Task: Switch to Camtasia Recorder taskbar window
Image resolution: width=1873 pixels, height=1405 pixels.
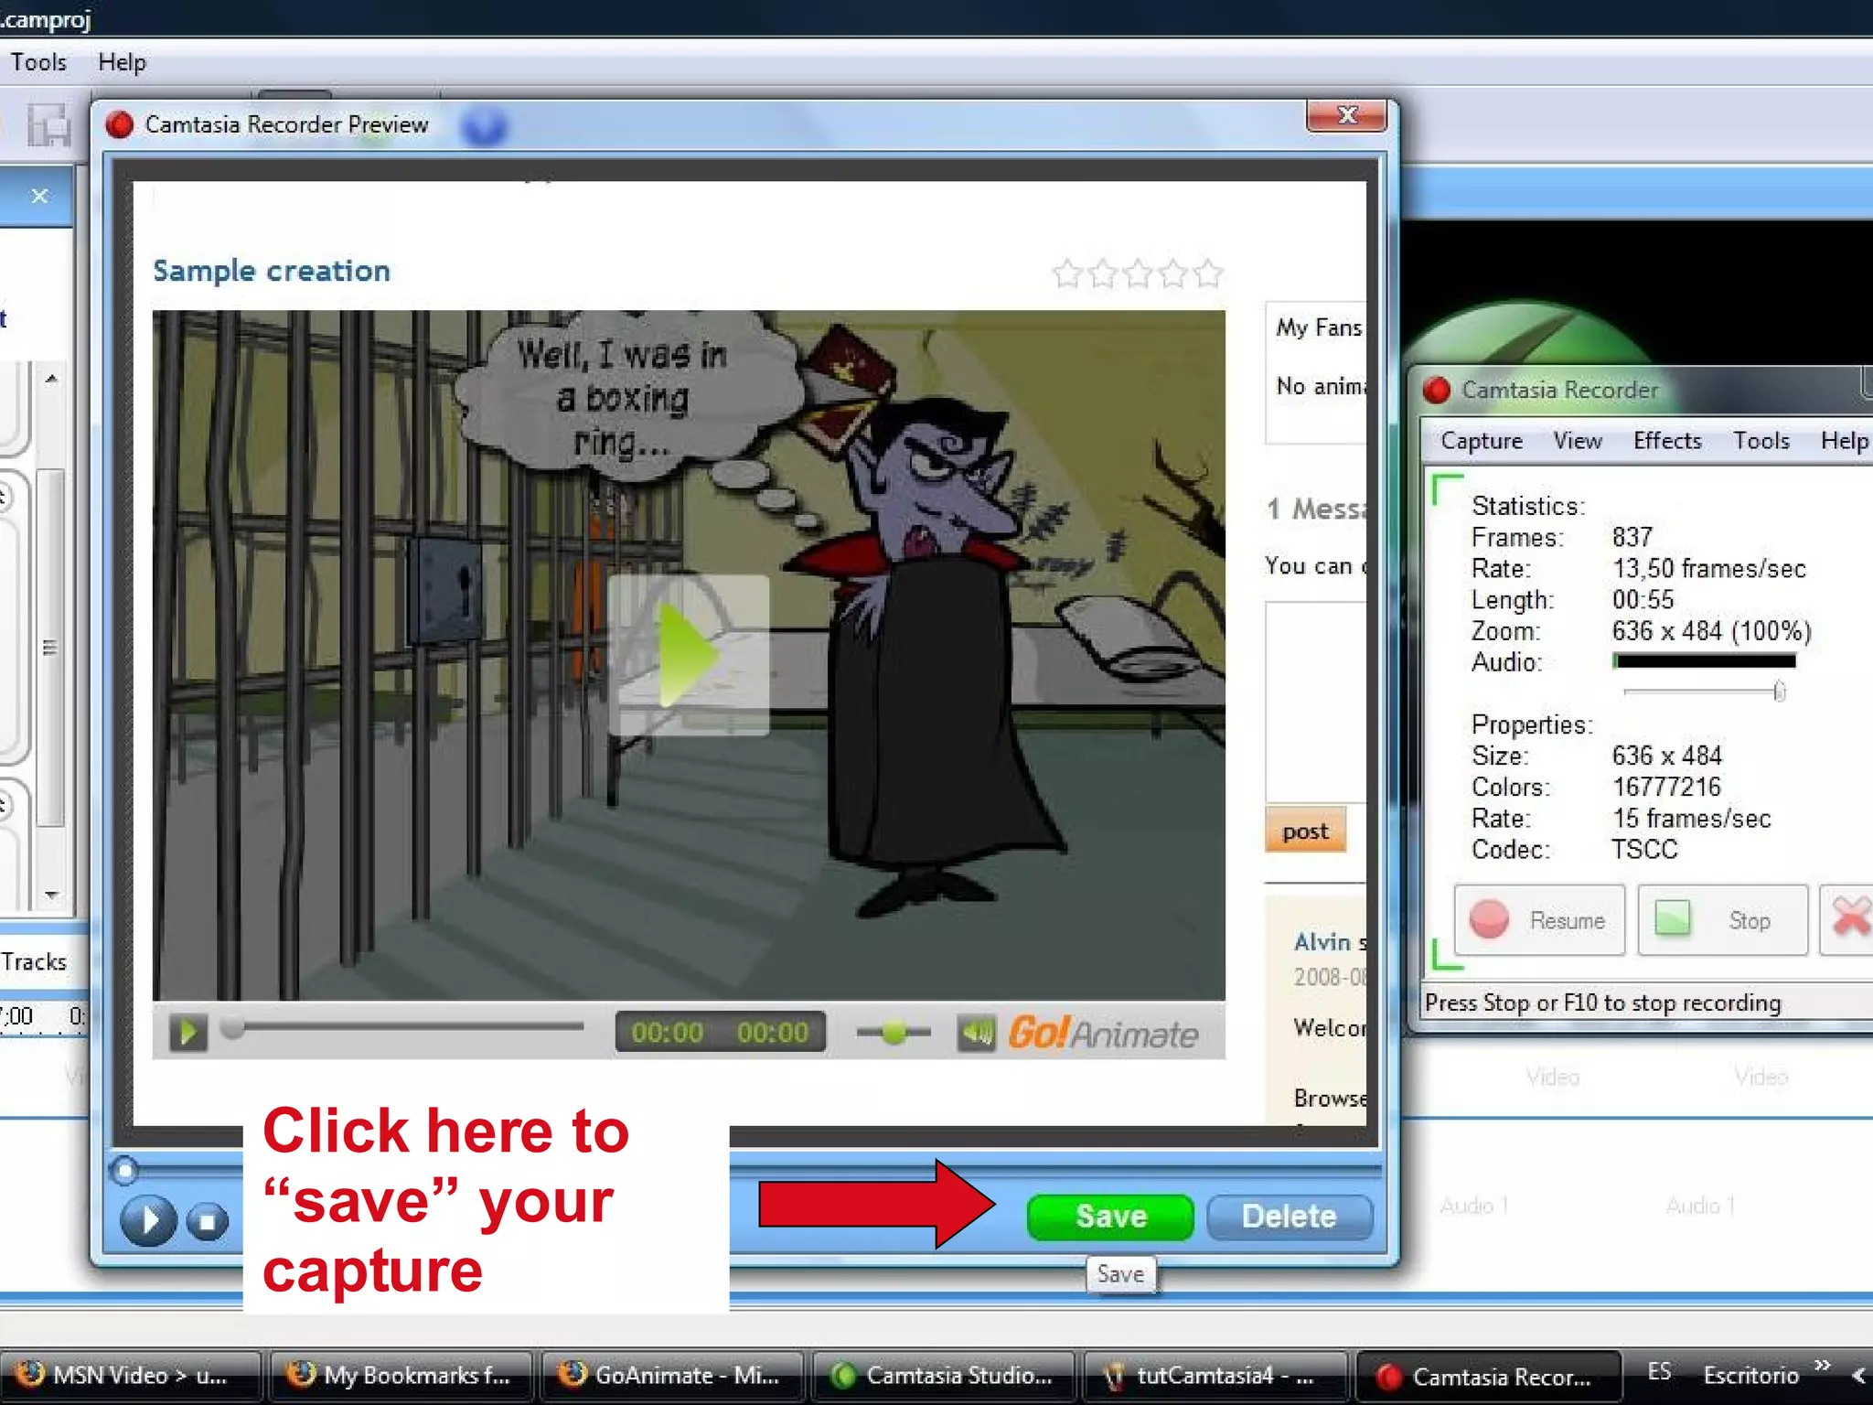Action: 1489,1376
